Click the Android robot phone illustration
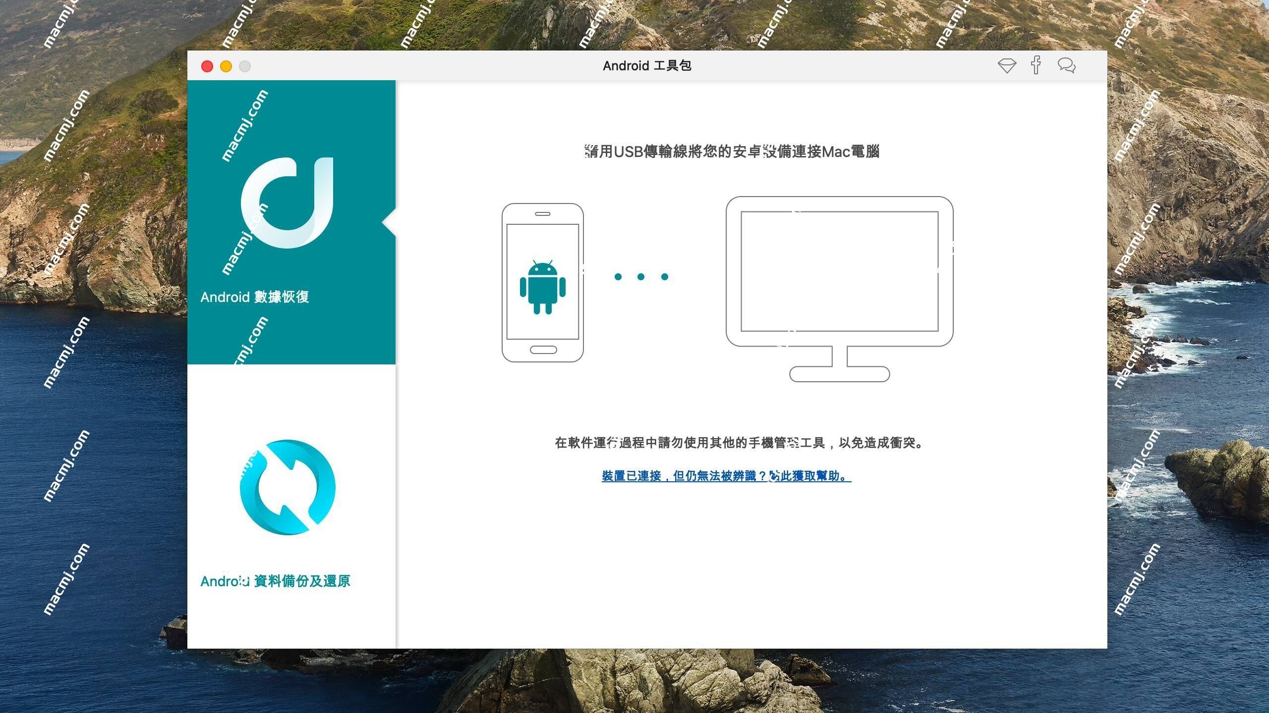 (x=543, y=283)
